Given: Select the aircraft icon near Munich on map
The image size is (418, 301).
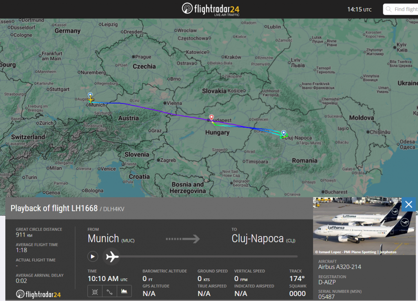Looking at the screenshot, I should tap(90, 98).
